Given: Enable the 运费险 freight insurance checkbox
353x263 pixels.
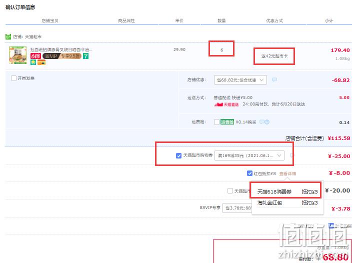Looking at the screenshot, I should point(216,122).
